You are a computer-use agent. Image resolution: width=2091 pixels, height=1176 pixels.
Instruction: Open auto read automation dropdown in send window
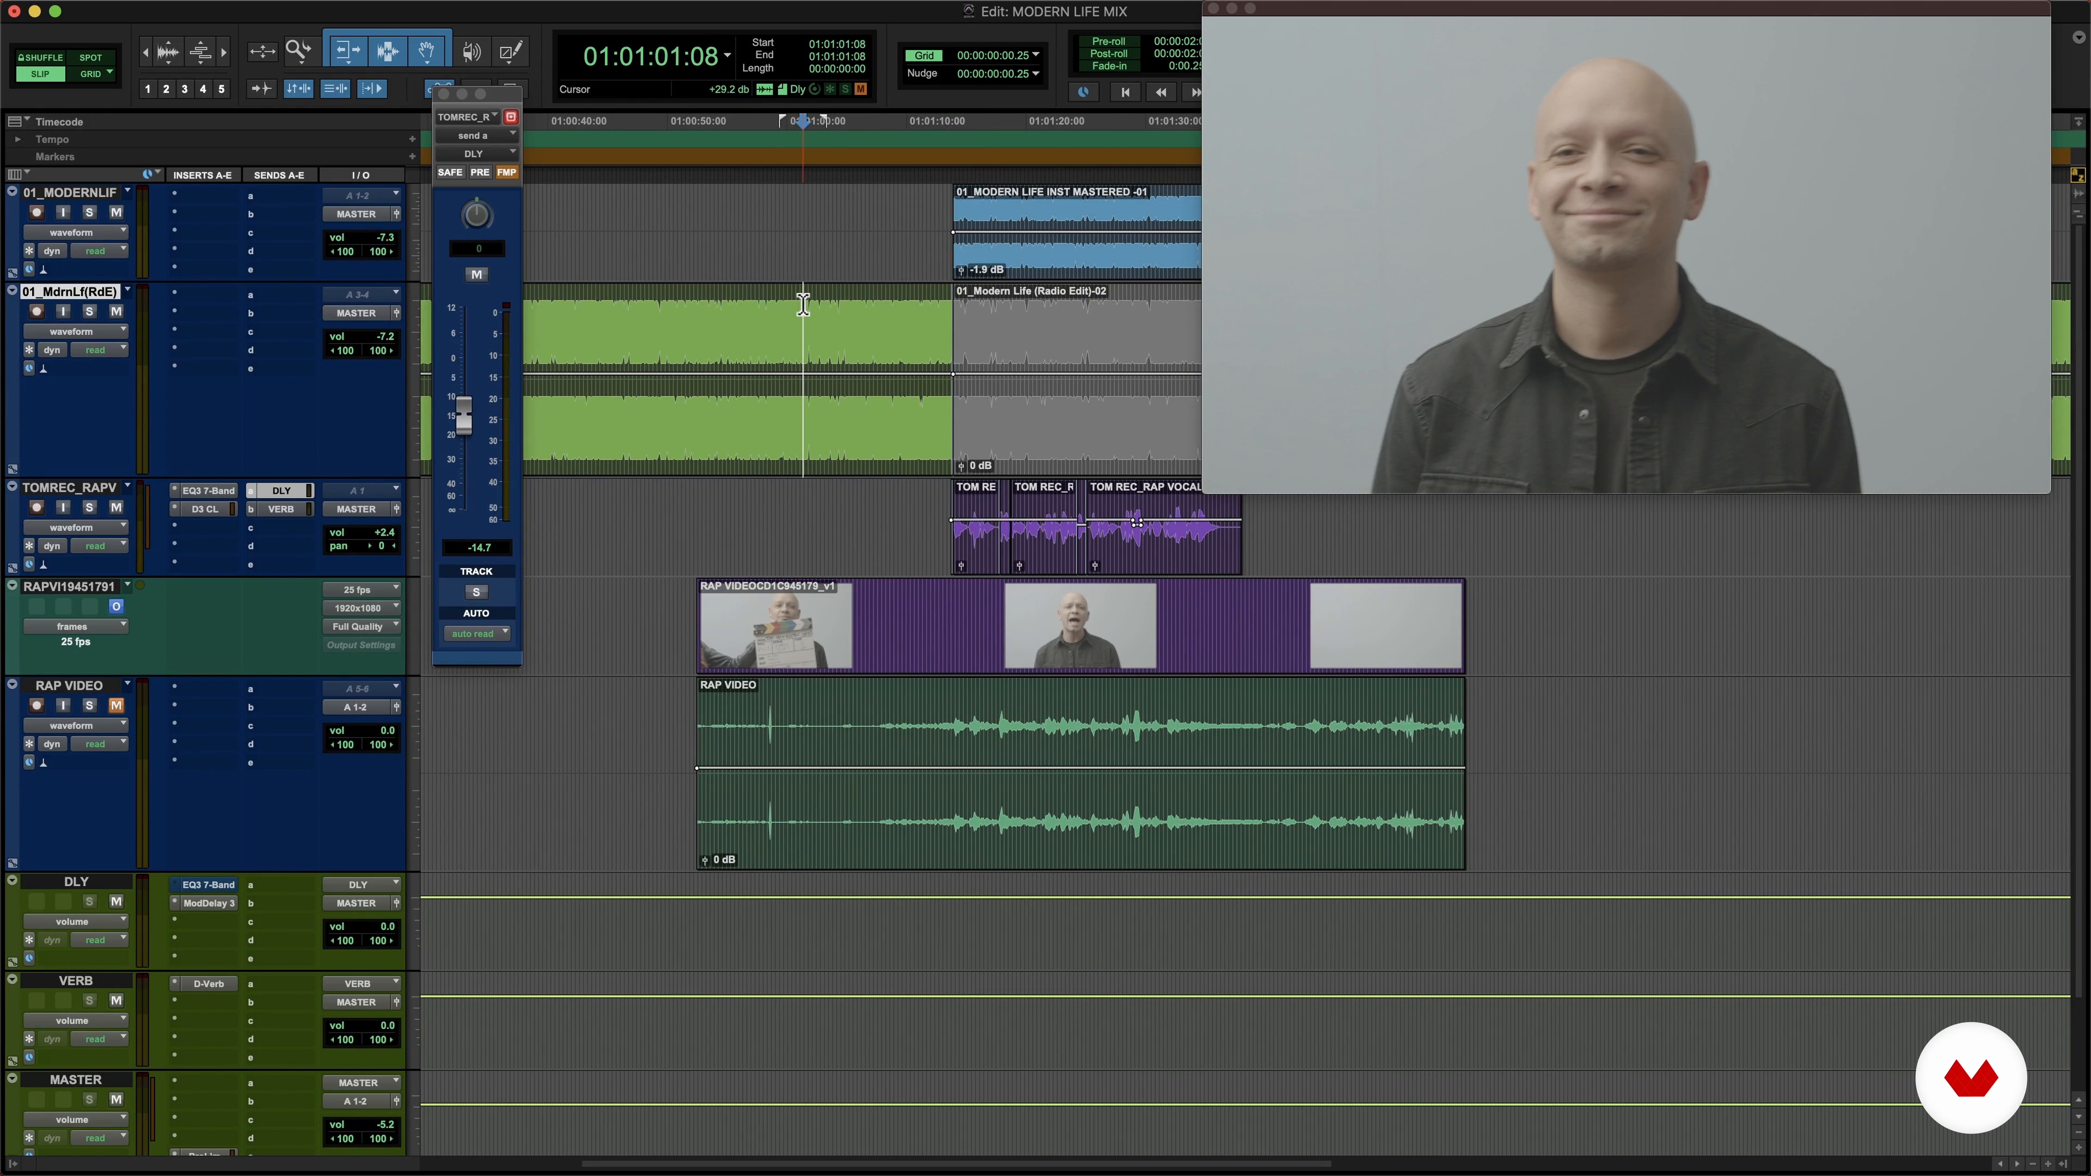click(476, 634)
